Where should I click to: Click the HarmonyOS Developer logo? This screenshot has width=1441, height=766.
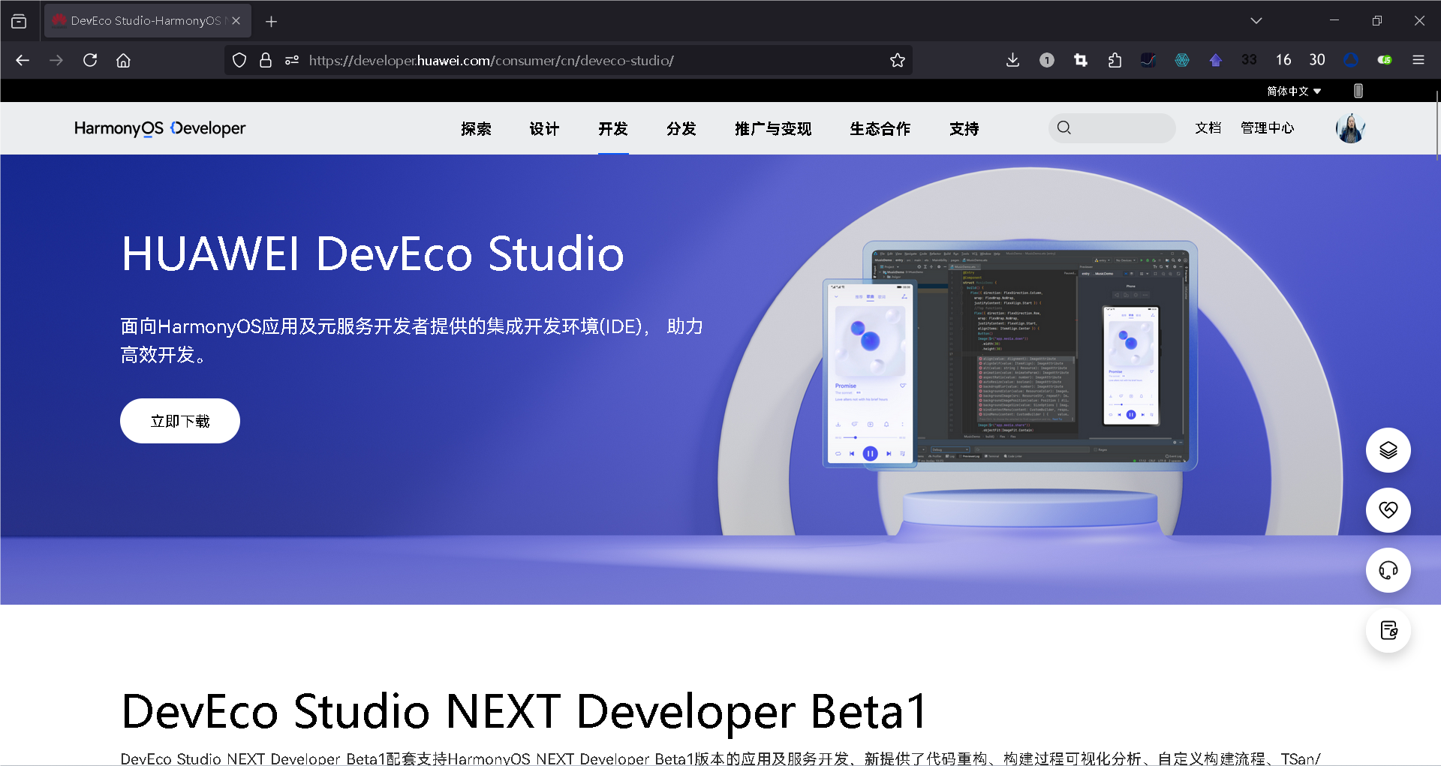click(159, 128)
